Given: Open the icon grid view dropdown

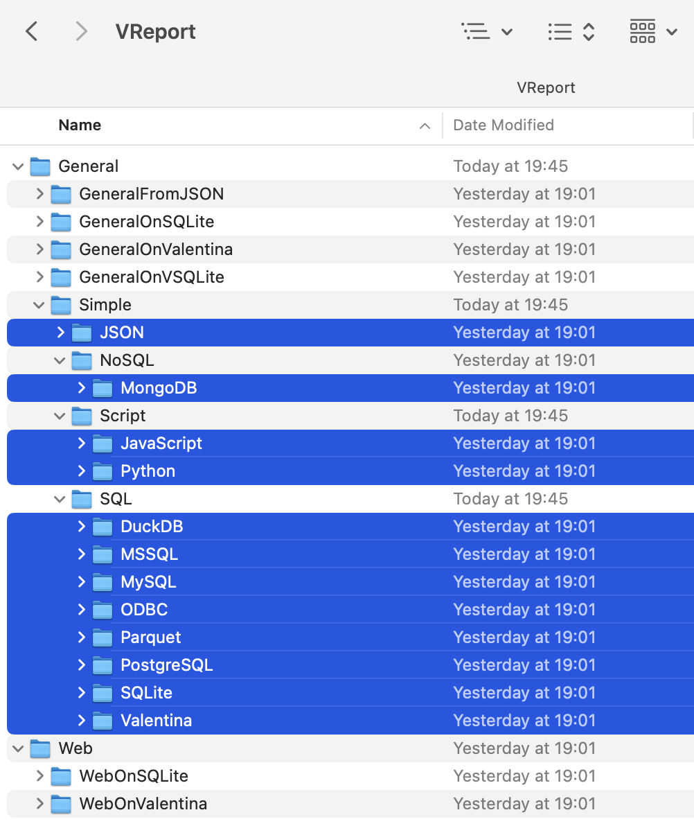Looking at the screenshot, I should click(x=653, y=32).
